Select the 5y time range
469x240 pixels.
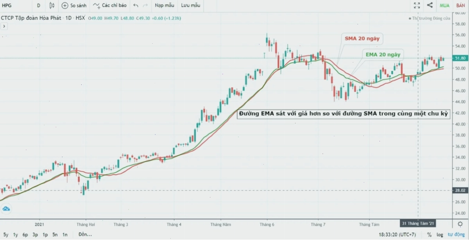[5, 235]
